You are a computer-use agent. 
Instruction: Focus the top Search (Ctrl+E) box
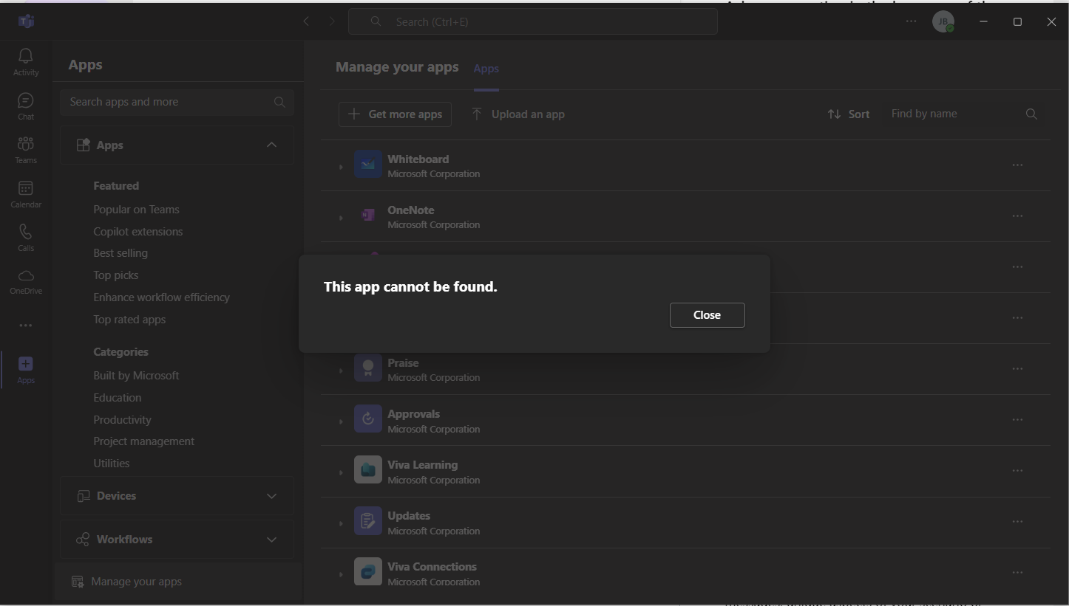[532, 21]
